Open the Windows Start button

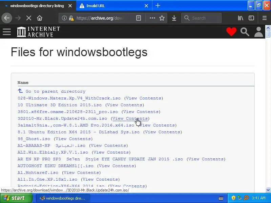(16, 198)
